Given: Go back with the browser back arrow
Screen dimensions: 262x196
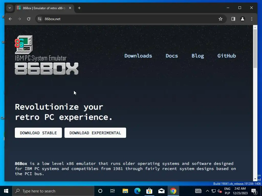Looking at the screenshot, I should [x=10, y=19].
